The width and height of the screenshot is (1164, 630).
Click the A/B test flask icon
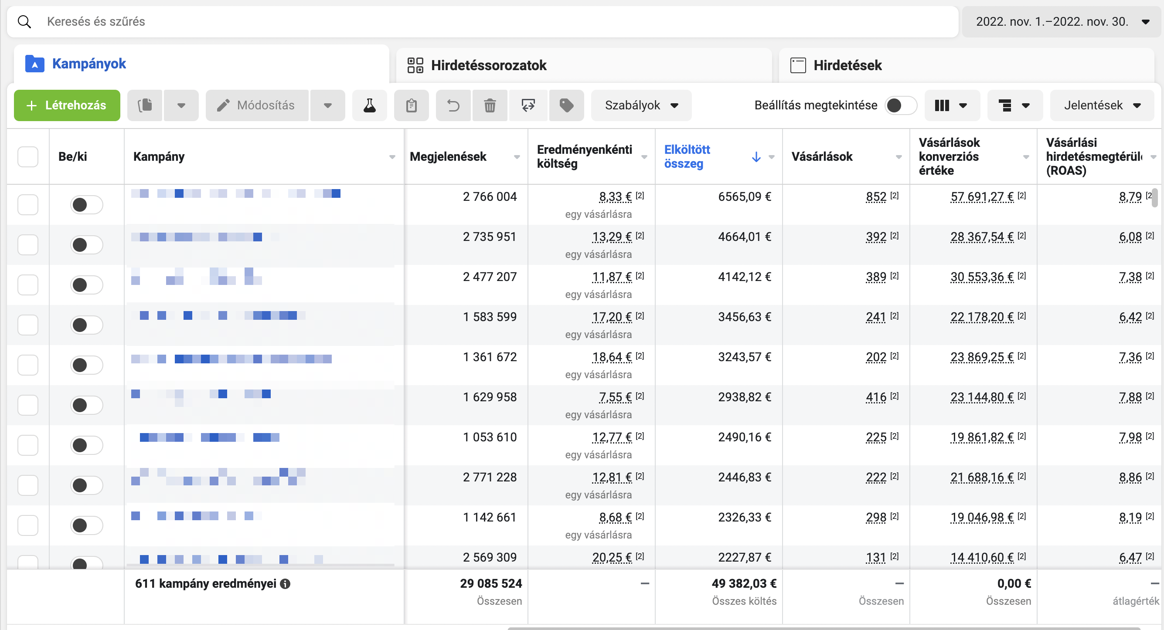[x=369, y=105]
